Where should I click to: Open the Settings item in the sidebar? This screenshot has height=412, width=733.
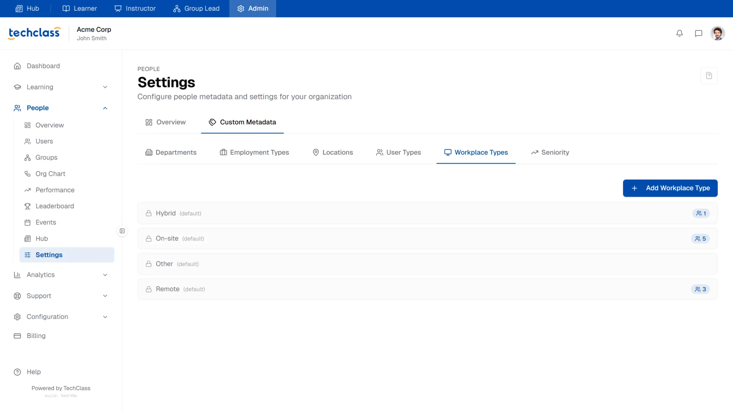point(66,255)
